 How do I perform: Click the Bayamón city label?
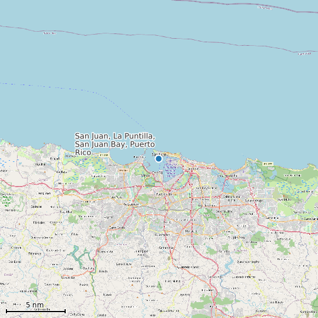[131, 204]
